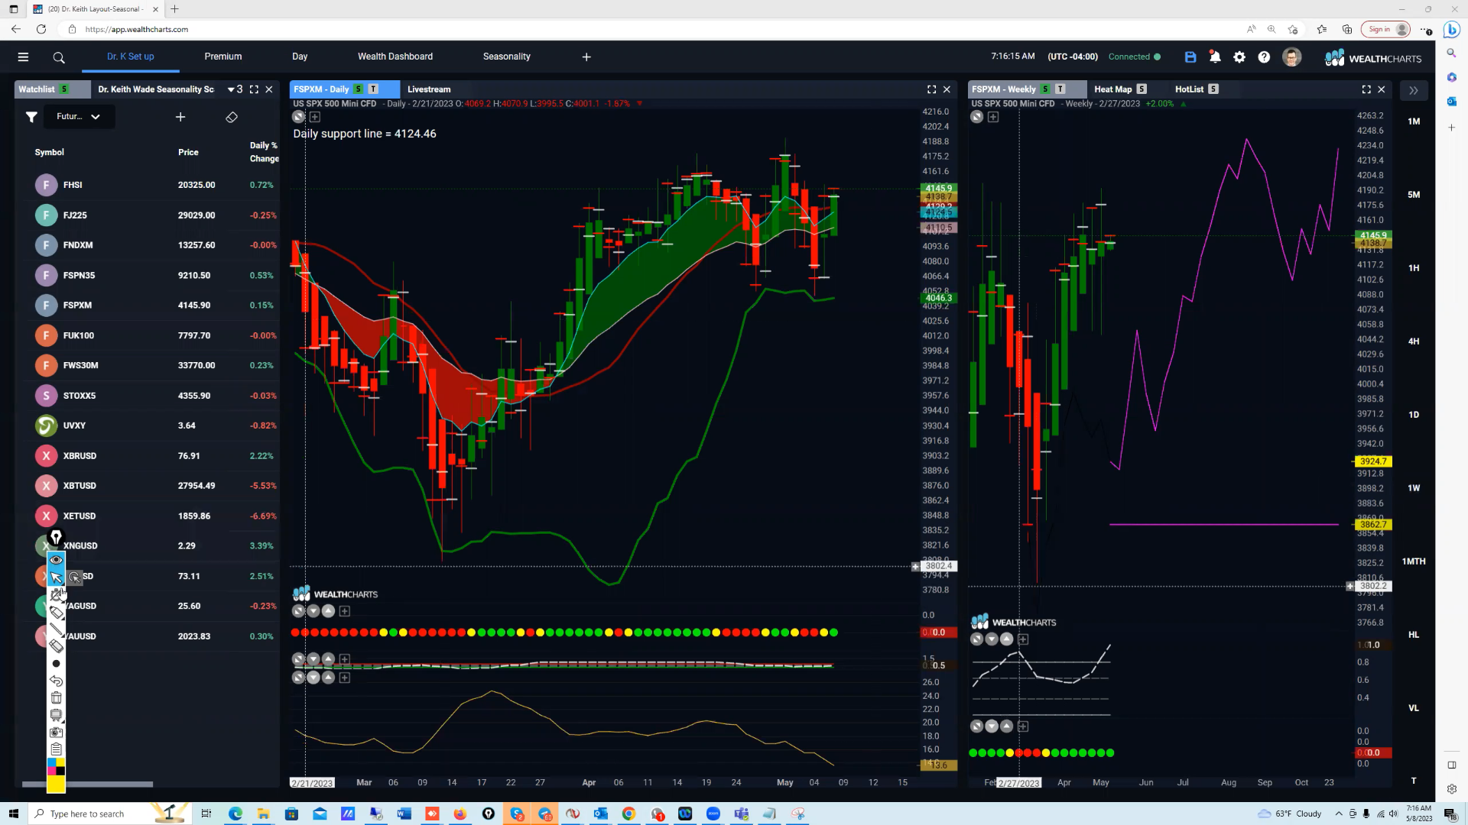Screen dimensions: 1468x825
Task: Open the alerts bell notifications
Action: coord(1215,57)
